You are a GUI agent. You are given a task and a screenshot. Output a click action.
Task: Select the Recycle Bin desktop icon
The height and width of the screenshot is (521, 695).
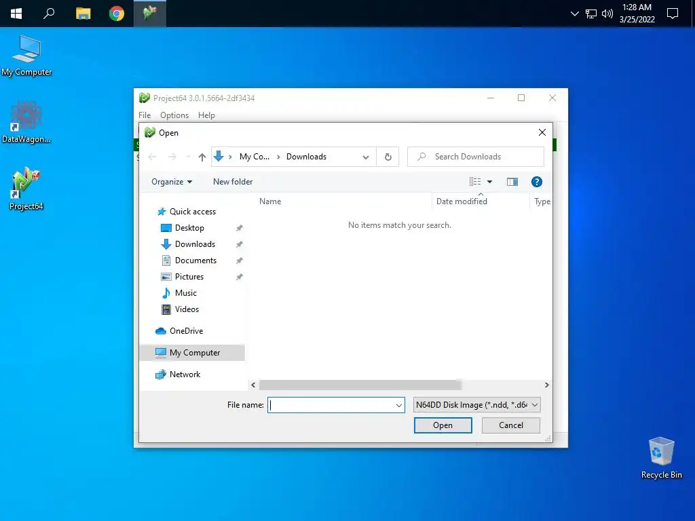pos(661,458)
